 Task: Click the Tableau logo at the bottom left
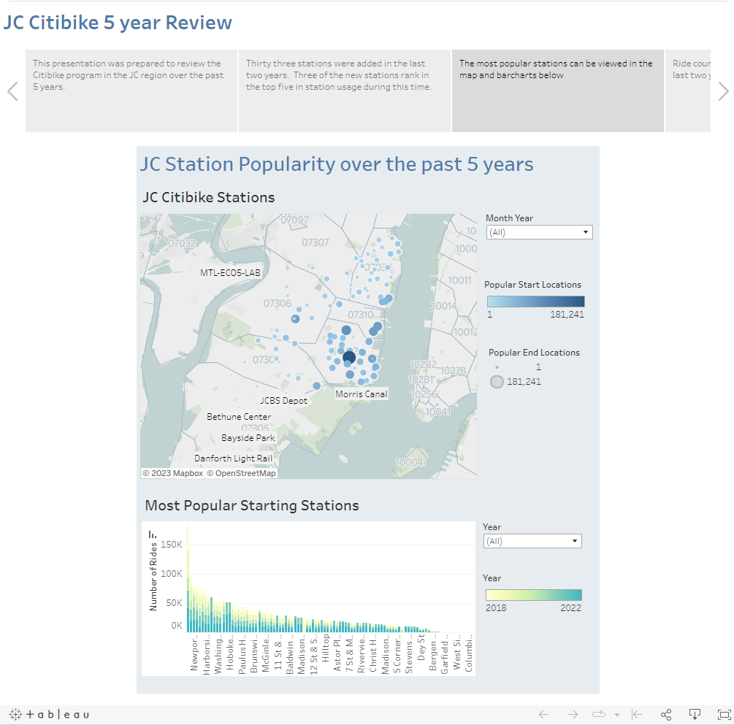tap(48, 714)
